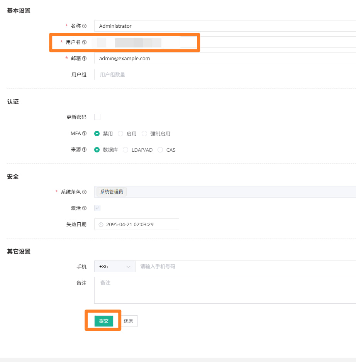356x362 pixels.
Task: Open the help tooltip icon for 邮箱
Action: (84, 58)
